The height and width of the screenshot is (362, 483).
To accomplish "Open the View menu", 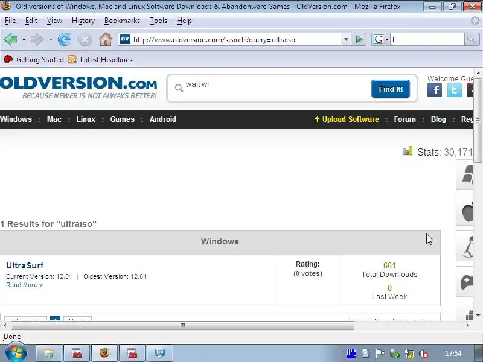I will [x=54, y=21].
